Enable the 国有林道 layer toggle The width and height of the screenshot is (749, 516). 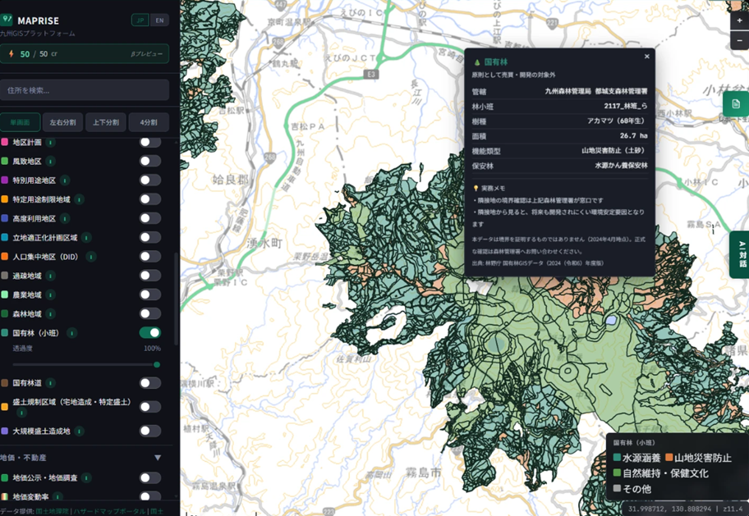[x=150, y=383]
